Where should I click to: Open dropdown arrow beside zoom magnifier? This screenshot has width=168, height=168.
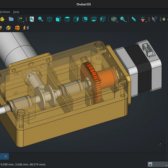click(126, 22)
